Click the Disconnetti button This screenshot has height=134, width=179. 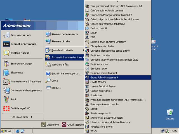coord(50,125)
